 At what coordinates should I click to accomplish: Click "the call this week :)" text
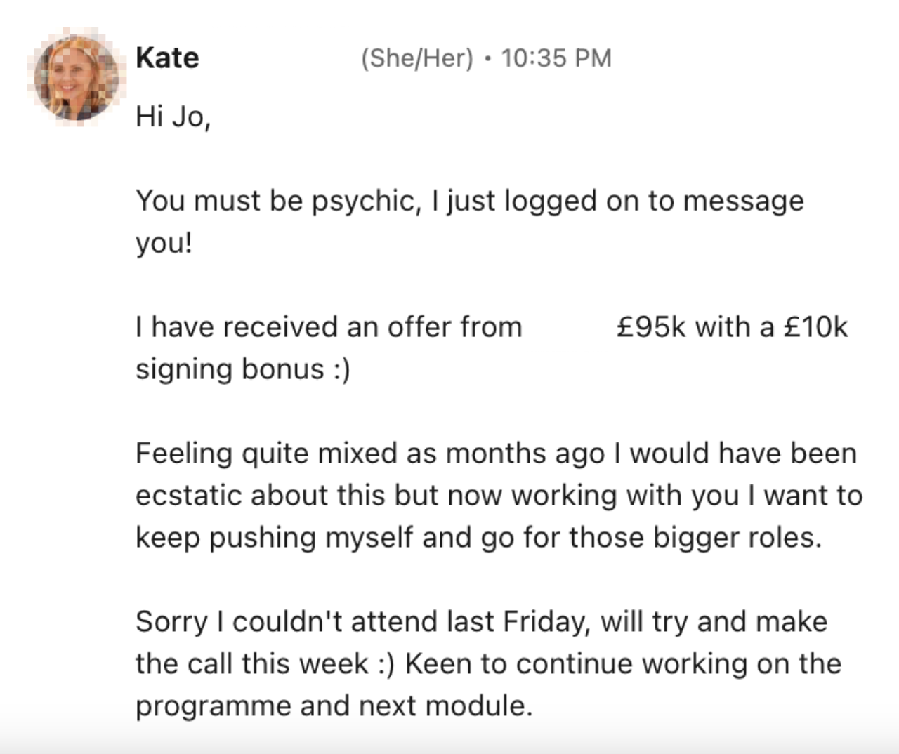pyautogui.click(x=265, y=664)
